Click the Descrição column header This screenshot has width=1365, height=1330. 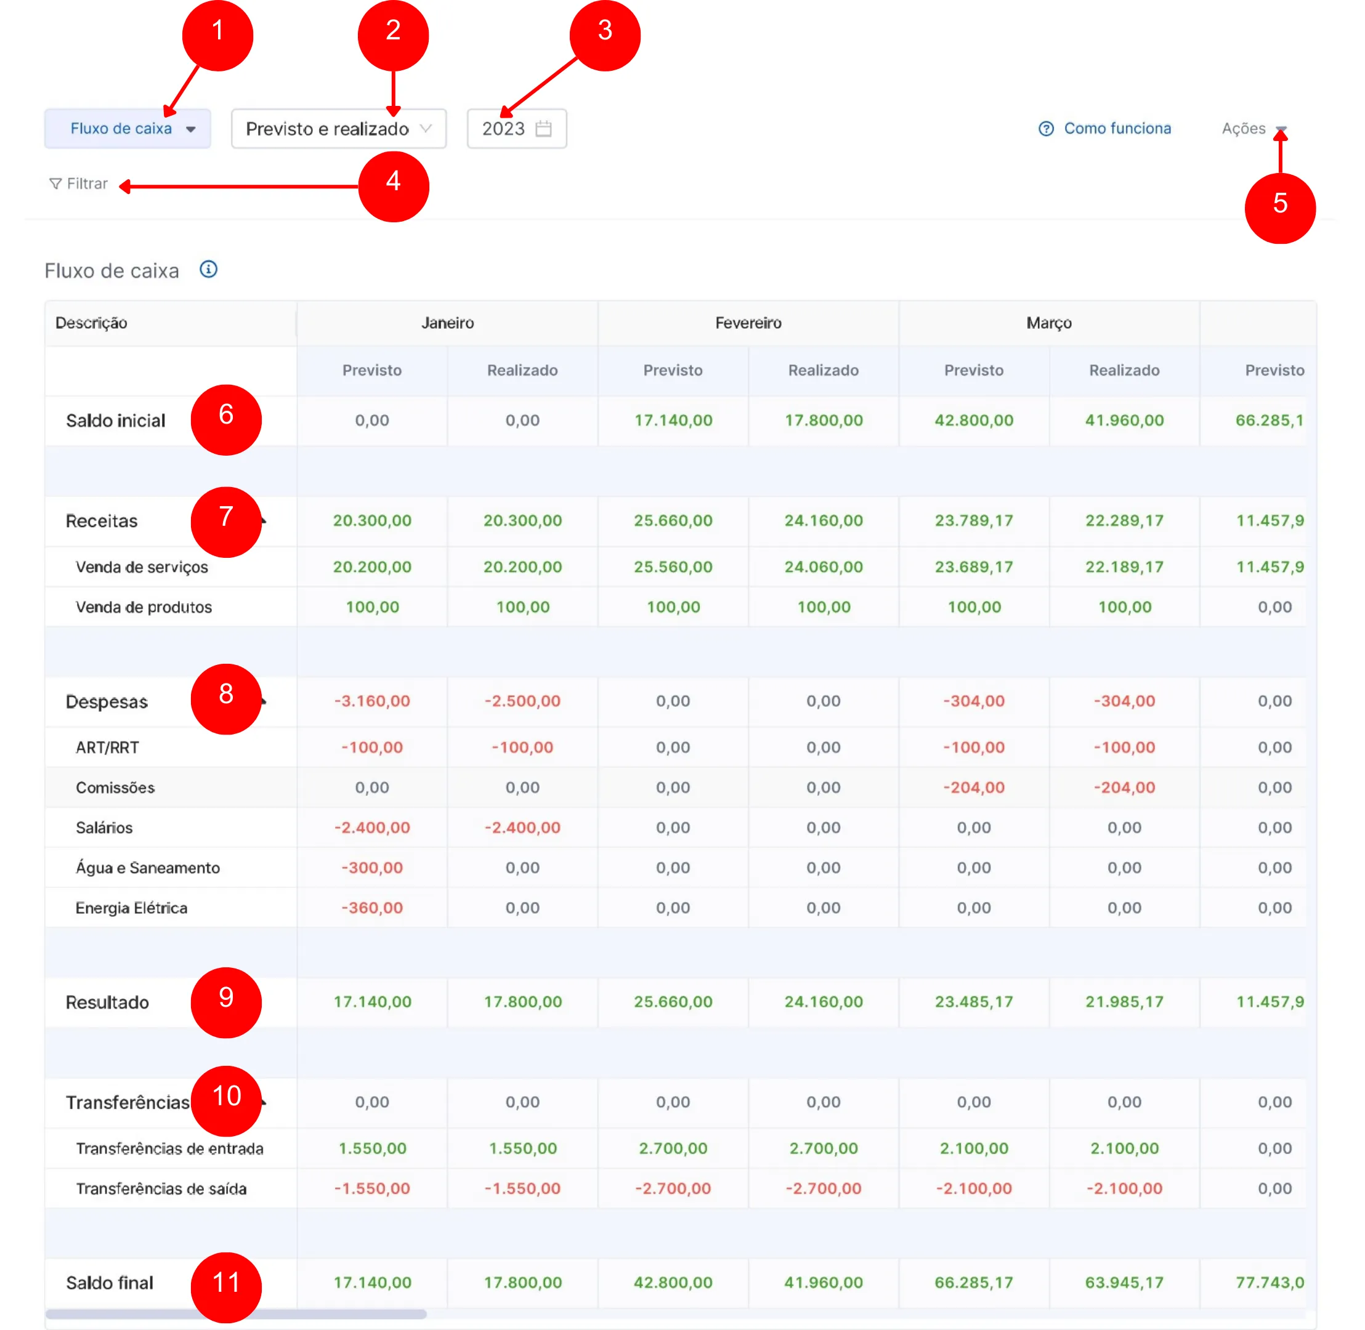pos(171,323)
